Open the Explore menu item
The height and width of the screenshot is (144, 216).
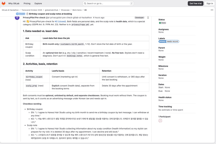pos(38,3)
